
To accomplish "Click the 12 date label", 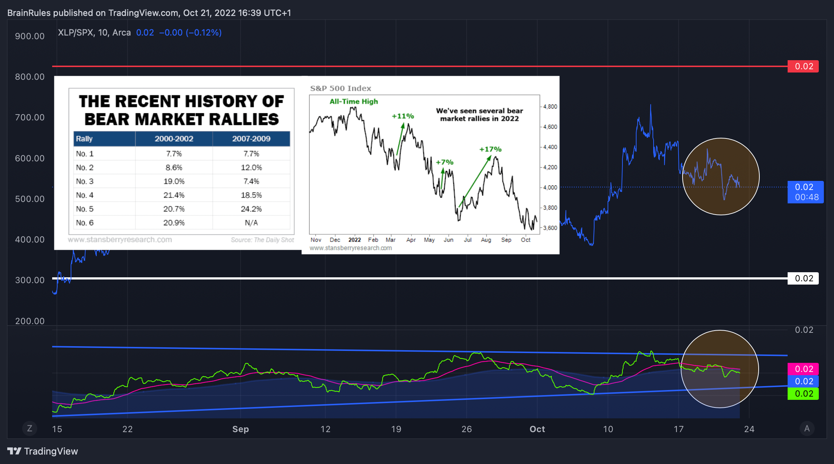I will click(x=325, y=429).
